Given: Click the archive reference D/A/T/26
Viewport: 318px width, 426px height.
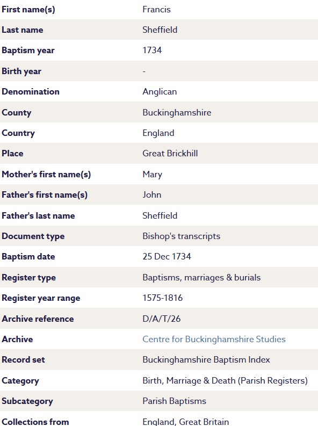Looking at the screenshot, I should [x=161, y=319].
